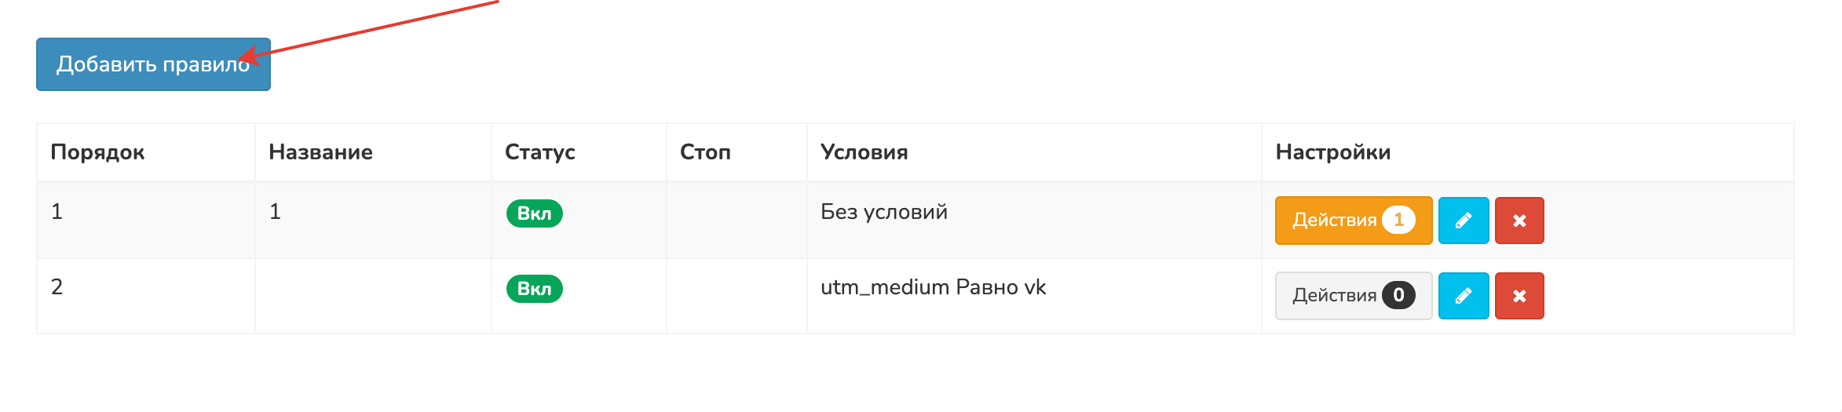Delete rule 1 with the red X
The width and height of the screenshot is (1842, 412).
1519,221
